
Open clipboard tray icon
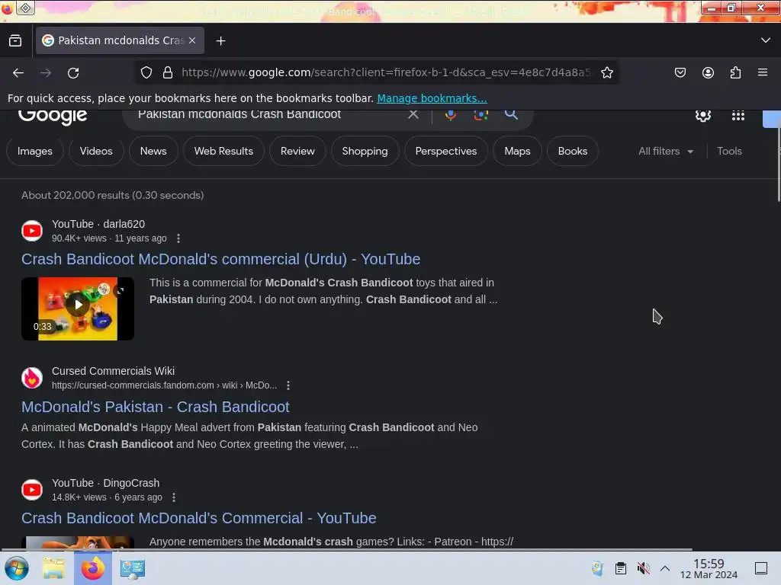(x=621, y=568)
